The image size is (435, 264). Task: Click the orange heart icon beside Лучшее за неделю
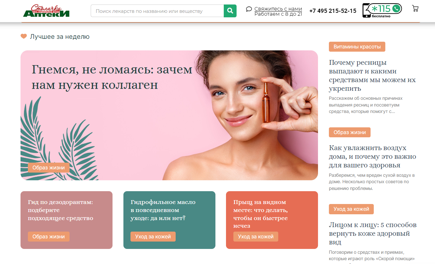24,37
